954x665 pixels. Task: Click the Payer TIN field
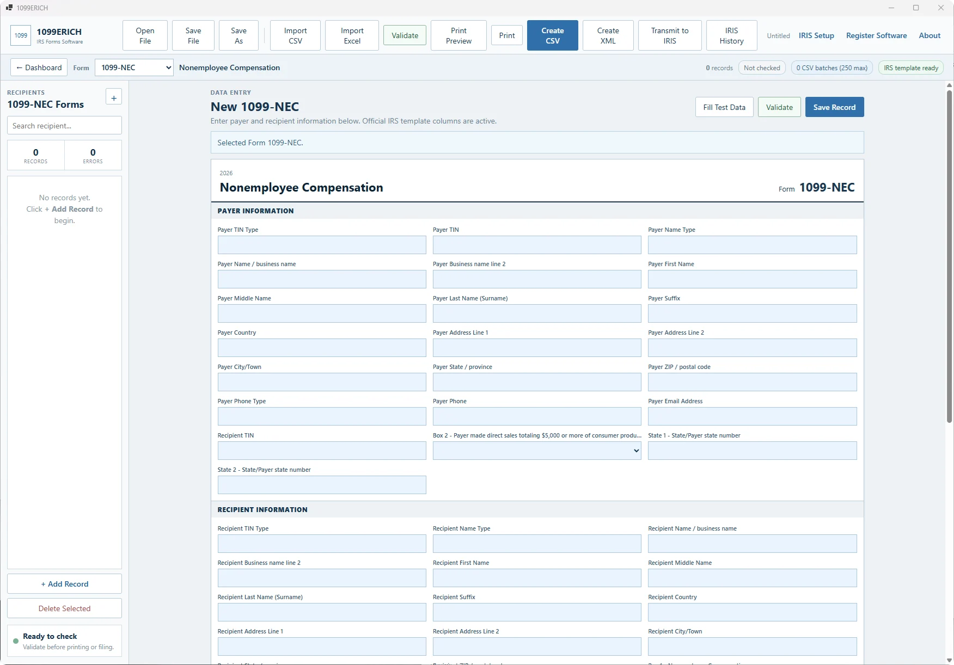[537, 245]
